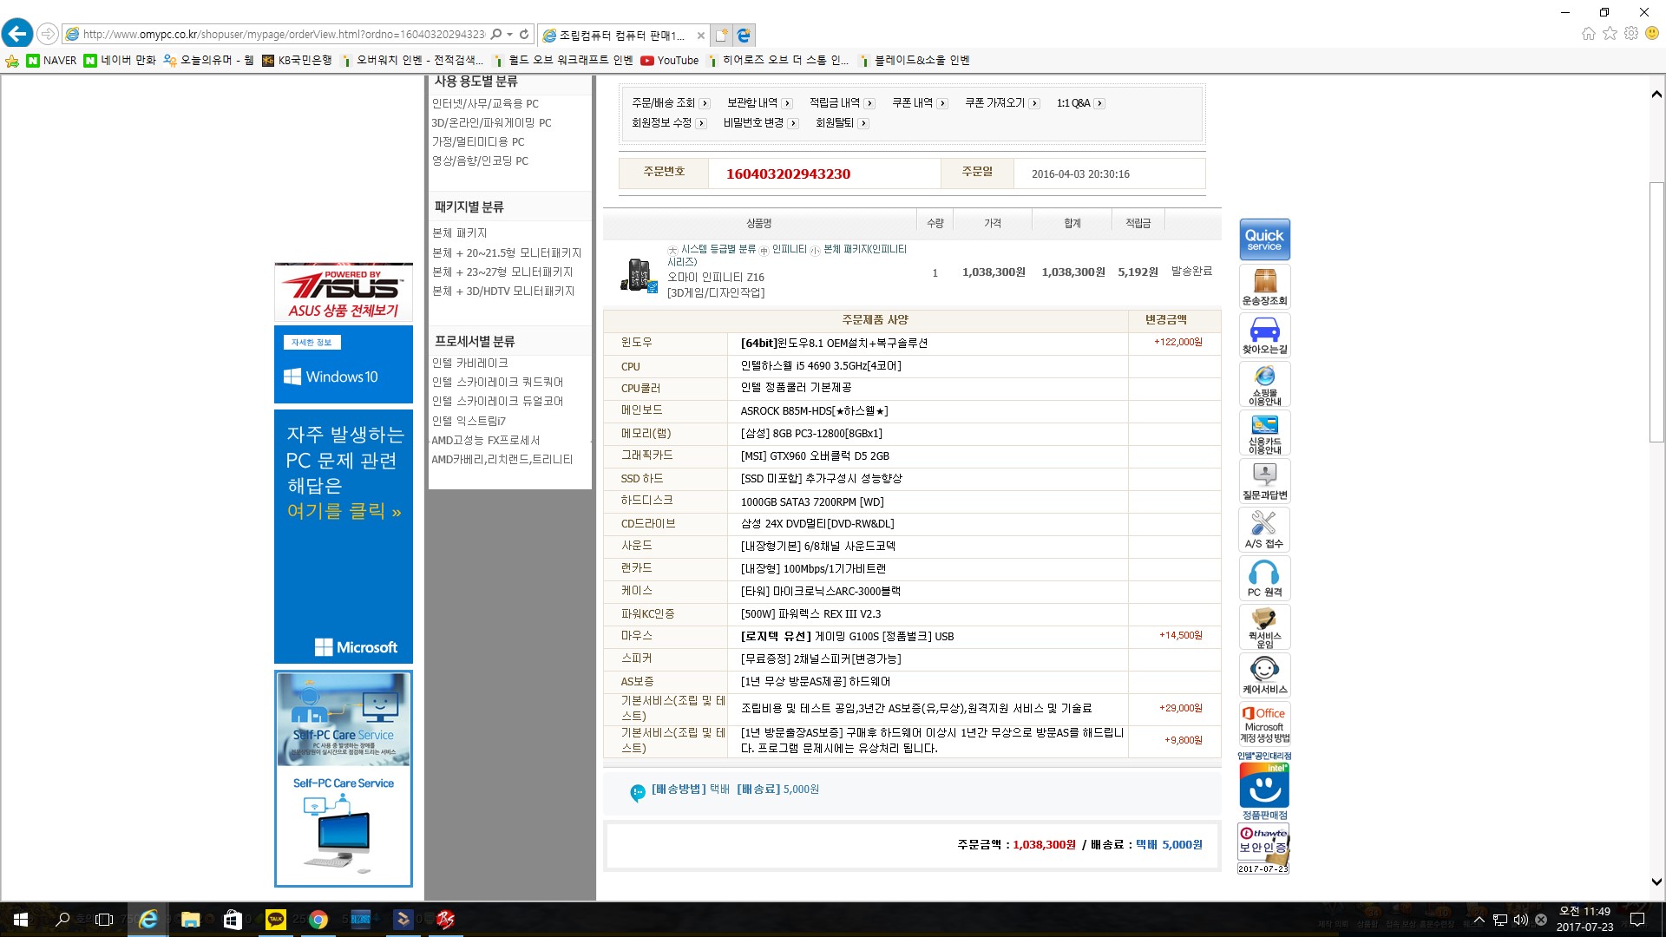The width and height of the screenshot is (1666, 937).
Task: Open 주문/배송 조회 menu item
Action: (x=670, y=103)
